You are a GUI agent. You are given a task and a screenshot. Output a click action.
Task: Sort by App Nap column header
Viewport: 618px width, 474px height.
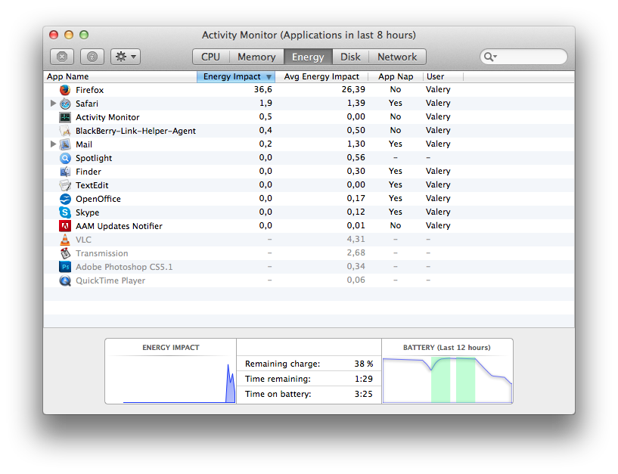(396, 76)
